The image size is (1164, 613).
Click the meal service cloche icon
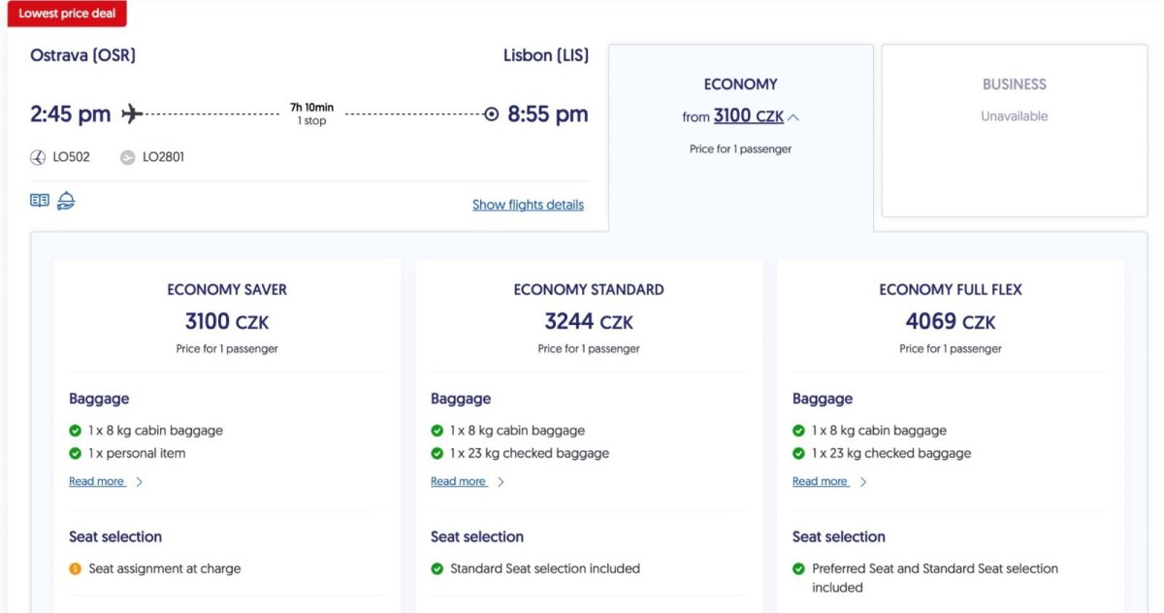[66, 201]
